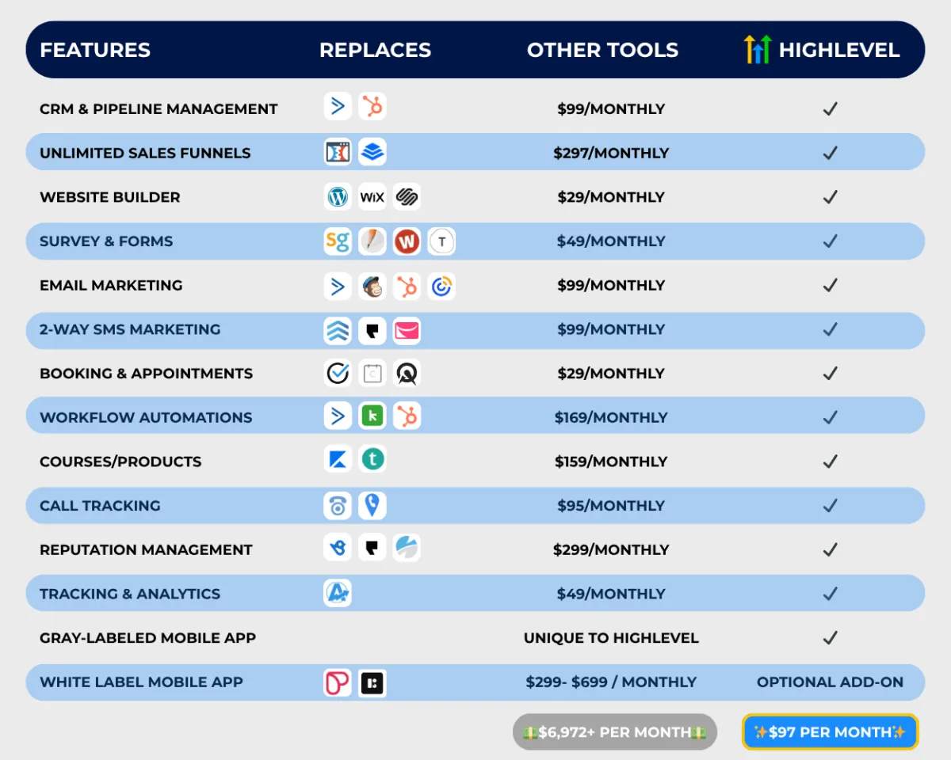Select the REPLACES column header
The height and width of the screenshot is (760, 951).
click(375, 50)
